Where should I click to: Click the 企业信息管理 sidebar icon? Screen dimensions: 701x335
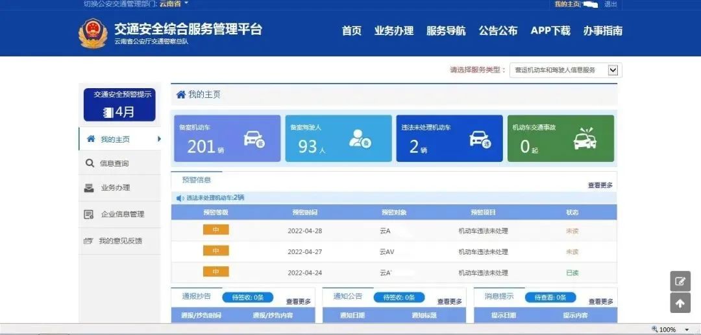coord(89,214)
